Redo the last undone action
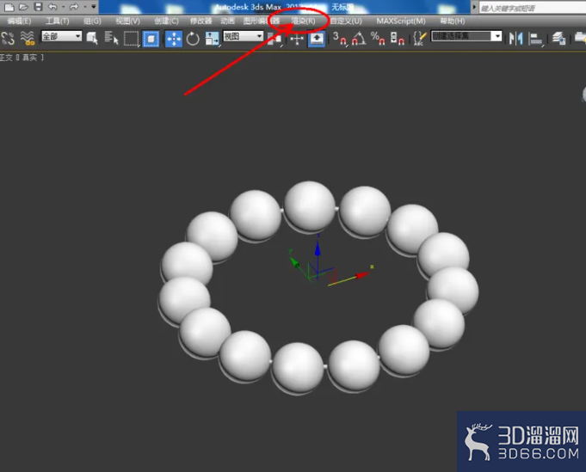The height and width of the screenshot is (472, 586). click(74, 7)
